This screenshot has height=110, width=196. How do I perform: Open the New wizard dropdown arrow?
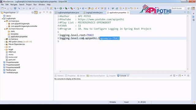(x=5, y=8)
